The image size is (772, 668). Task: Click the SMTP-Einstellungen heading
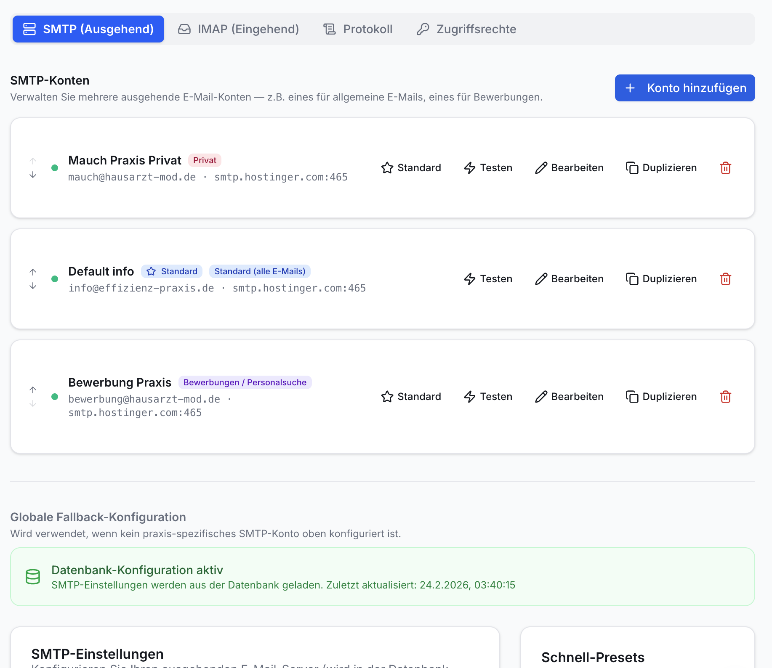(97, 654)
